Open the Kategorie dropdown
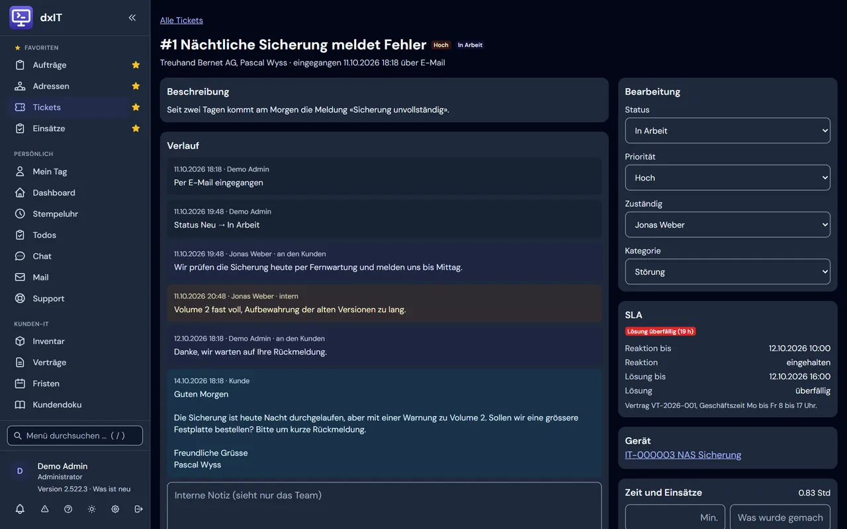Screen dimensions: 847x529 727,271
